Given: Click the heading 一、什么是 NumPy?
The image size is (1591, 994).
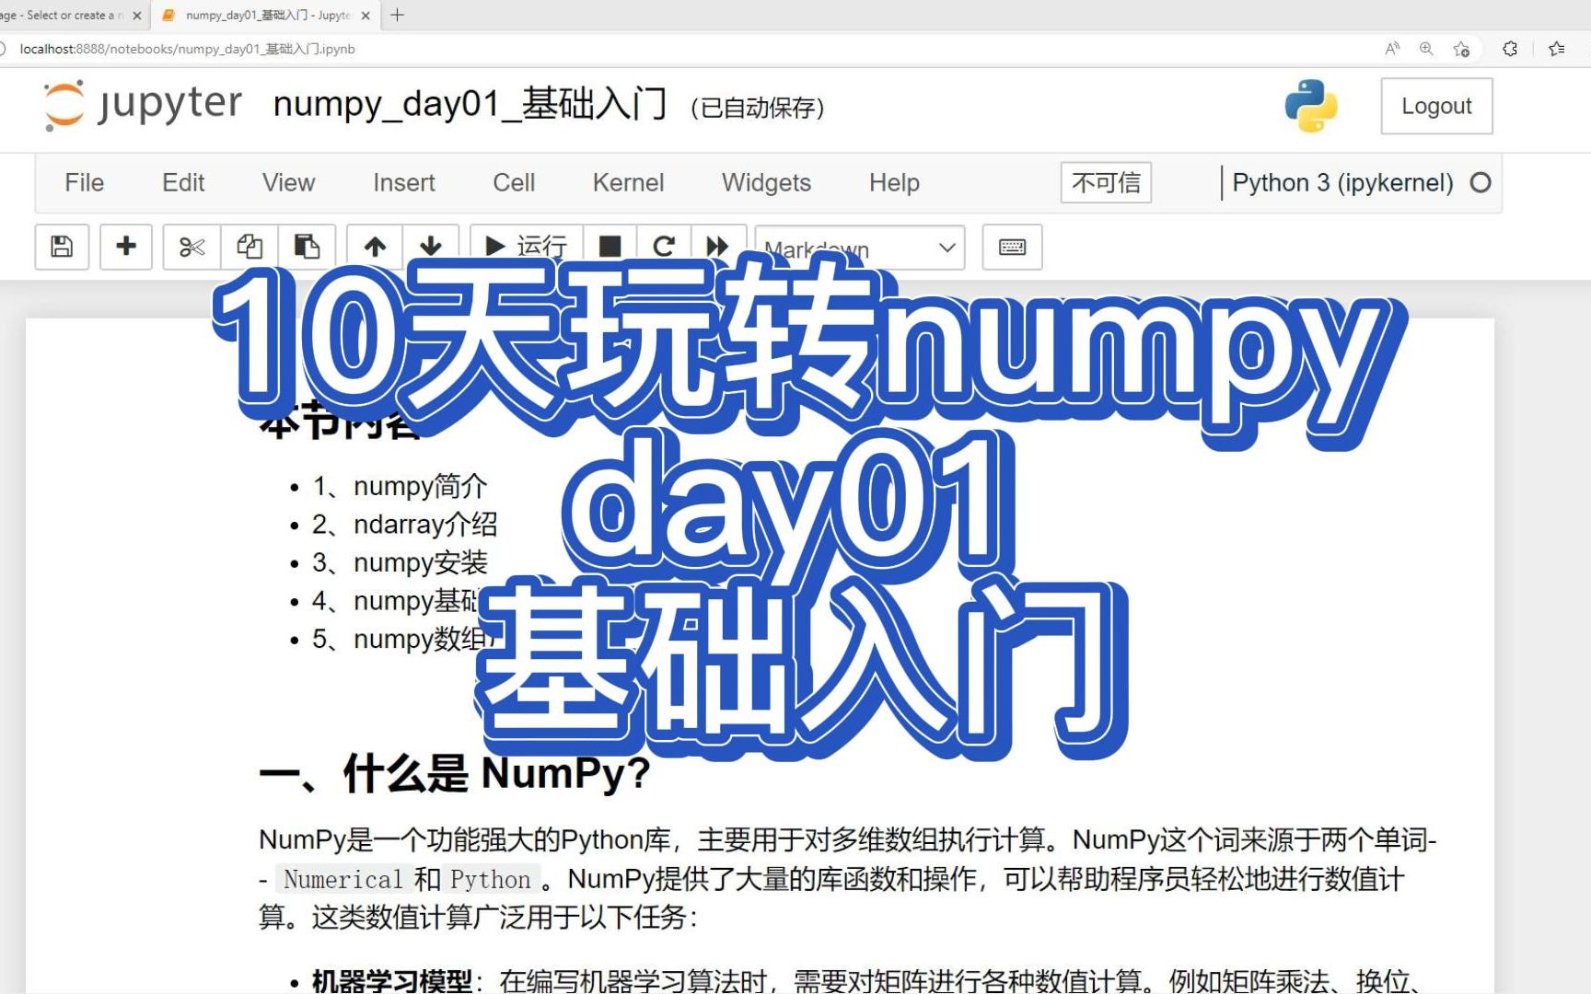Looking at the screenshot, I should pos(455,773).
